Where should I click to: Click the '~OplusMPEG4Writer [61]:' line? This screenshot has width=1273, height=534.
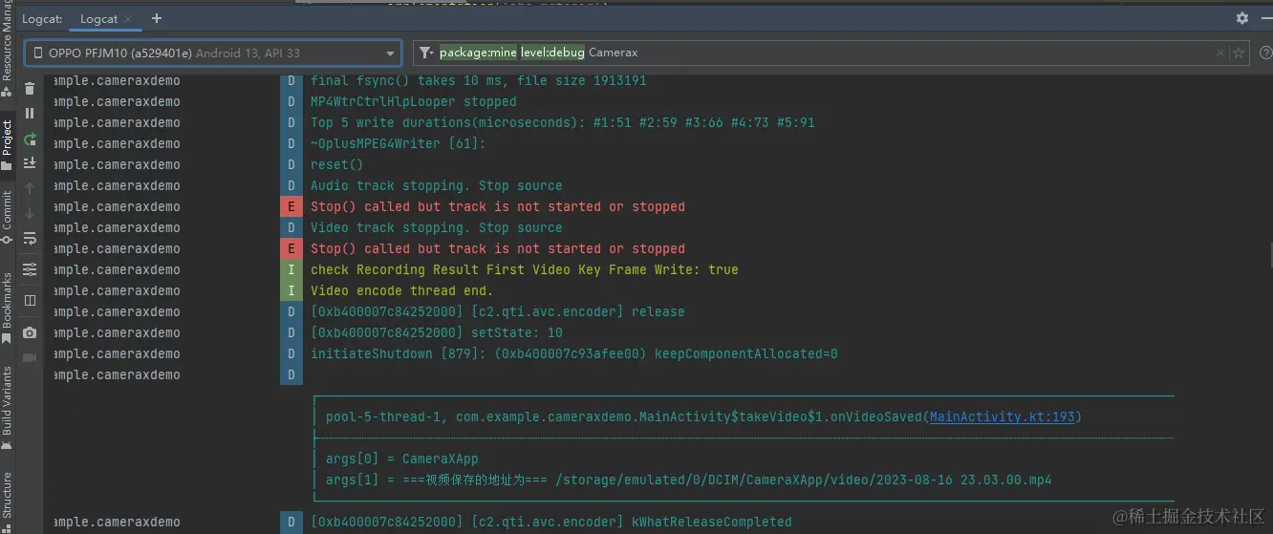click(399, 143)
